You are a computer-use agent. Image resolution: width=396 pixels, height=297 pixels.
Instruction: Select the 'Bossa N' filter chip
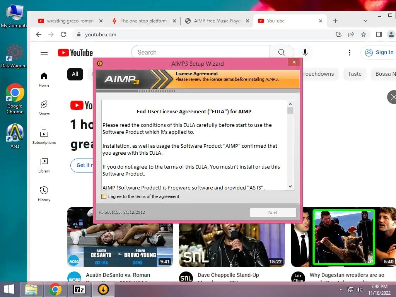(384, 74)
